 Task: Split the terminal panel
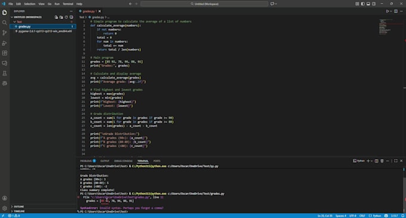coord(377,161)
